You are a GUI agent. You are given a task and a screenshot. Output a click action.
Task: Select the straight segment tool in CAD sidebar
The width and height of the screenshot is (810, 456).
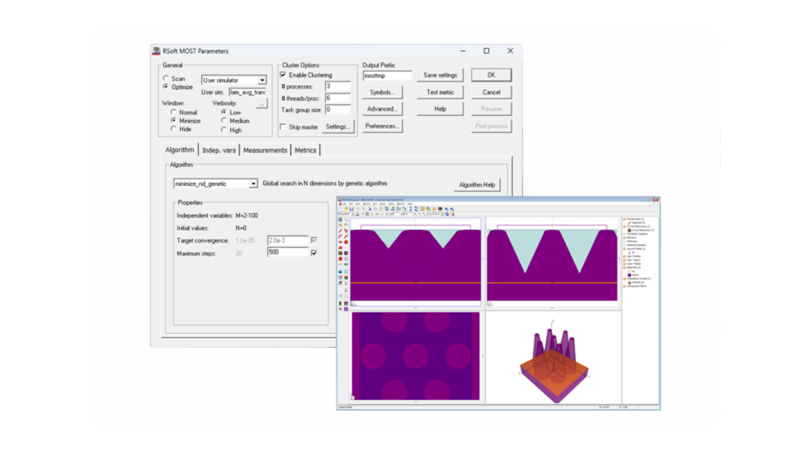point(340,231)
